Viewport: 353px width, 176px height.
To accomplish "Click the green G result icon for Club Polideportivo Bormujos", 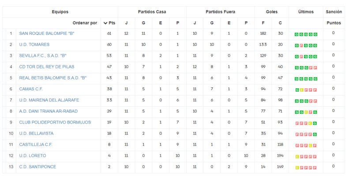I will pos(315,124).
